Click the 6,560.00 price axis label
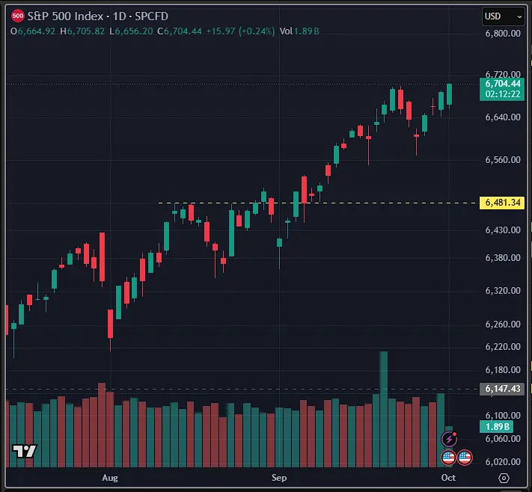532x492 pixels. tap(503, 160)
